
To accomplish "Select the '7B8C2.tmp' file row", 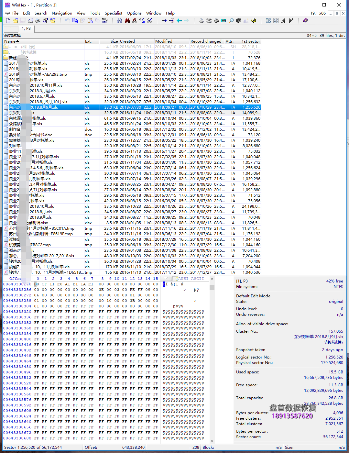I will [x=132, y=245].
